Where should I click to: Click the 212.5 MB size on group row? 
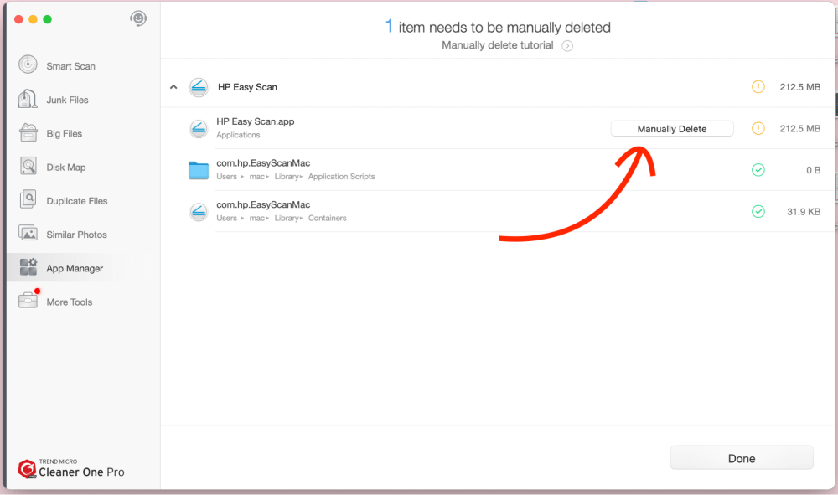tap(799, 87)
